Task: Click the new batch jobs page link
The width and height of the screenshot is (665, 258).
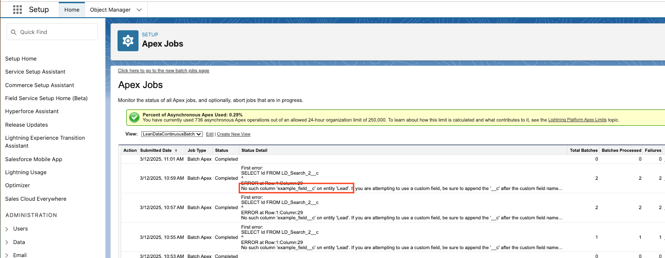Action: [x=164, y=71]
